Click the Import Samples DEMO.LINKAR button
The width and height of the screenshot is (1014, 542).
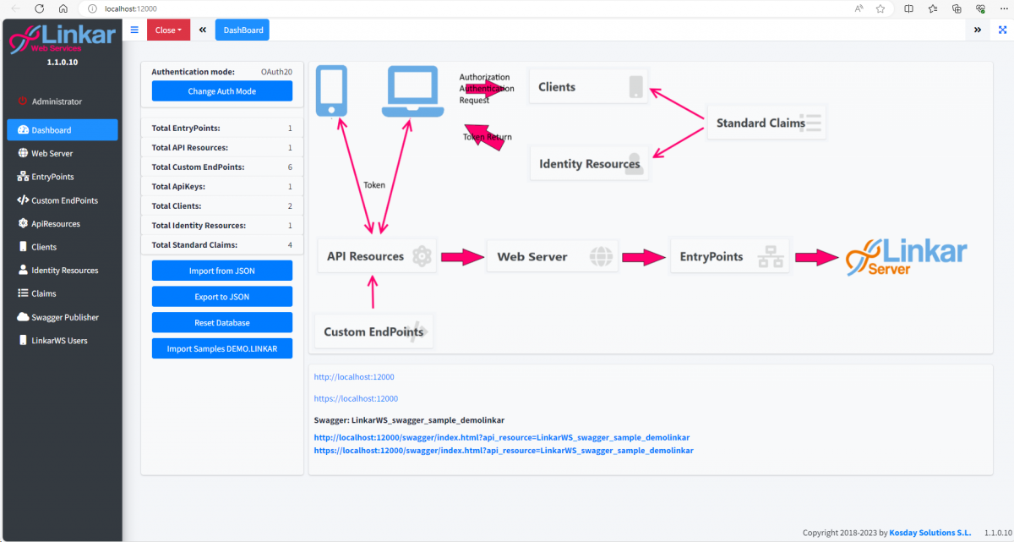[x=221, y=348]
